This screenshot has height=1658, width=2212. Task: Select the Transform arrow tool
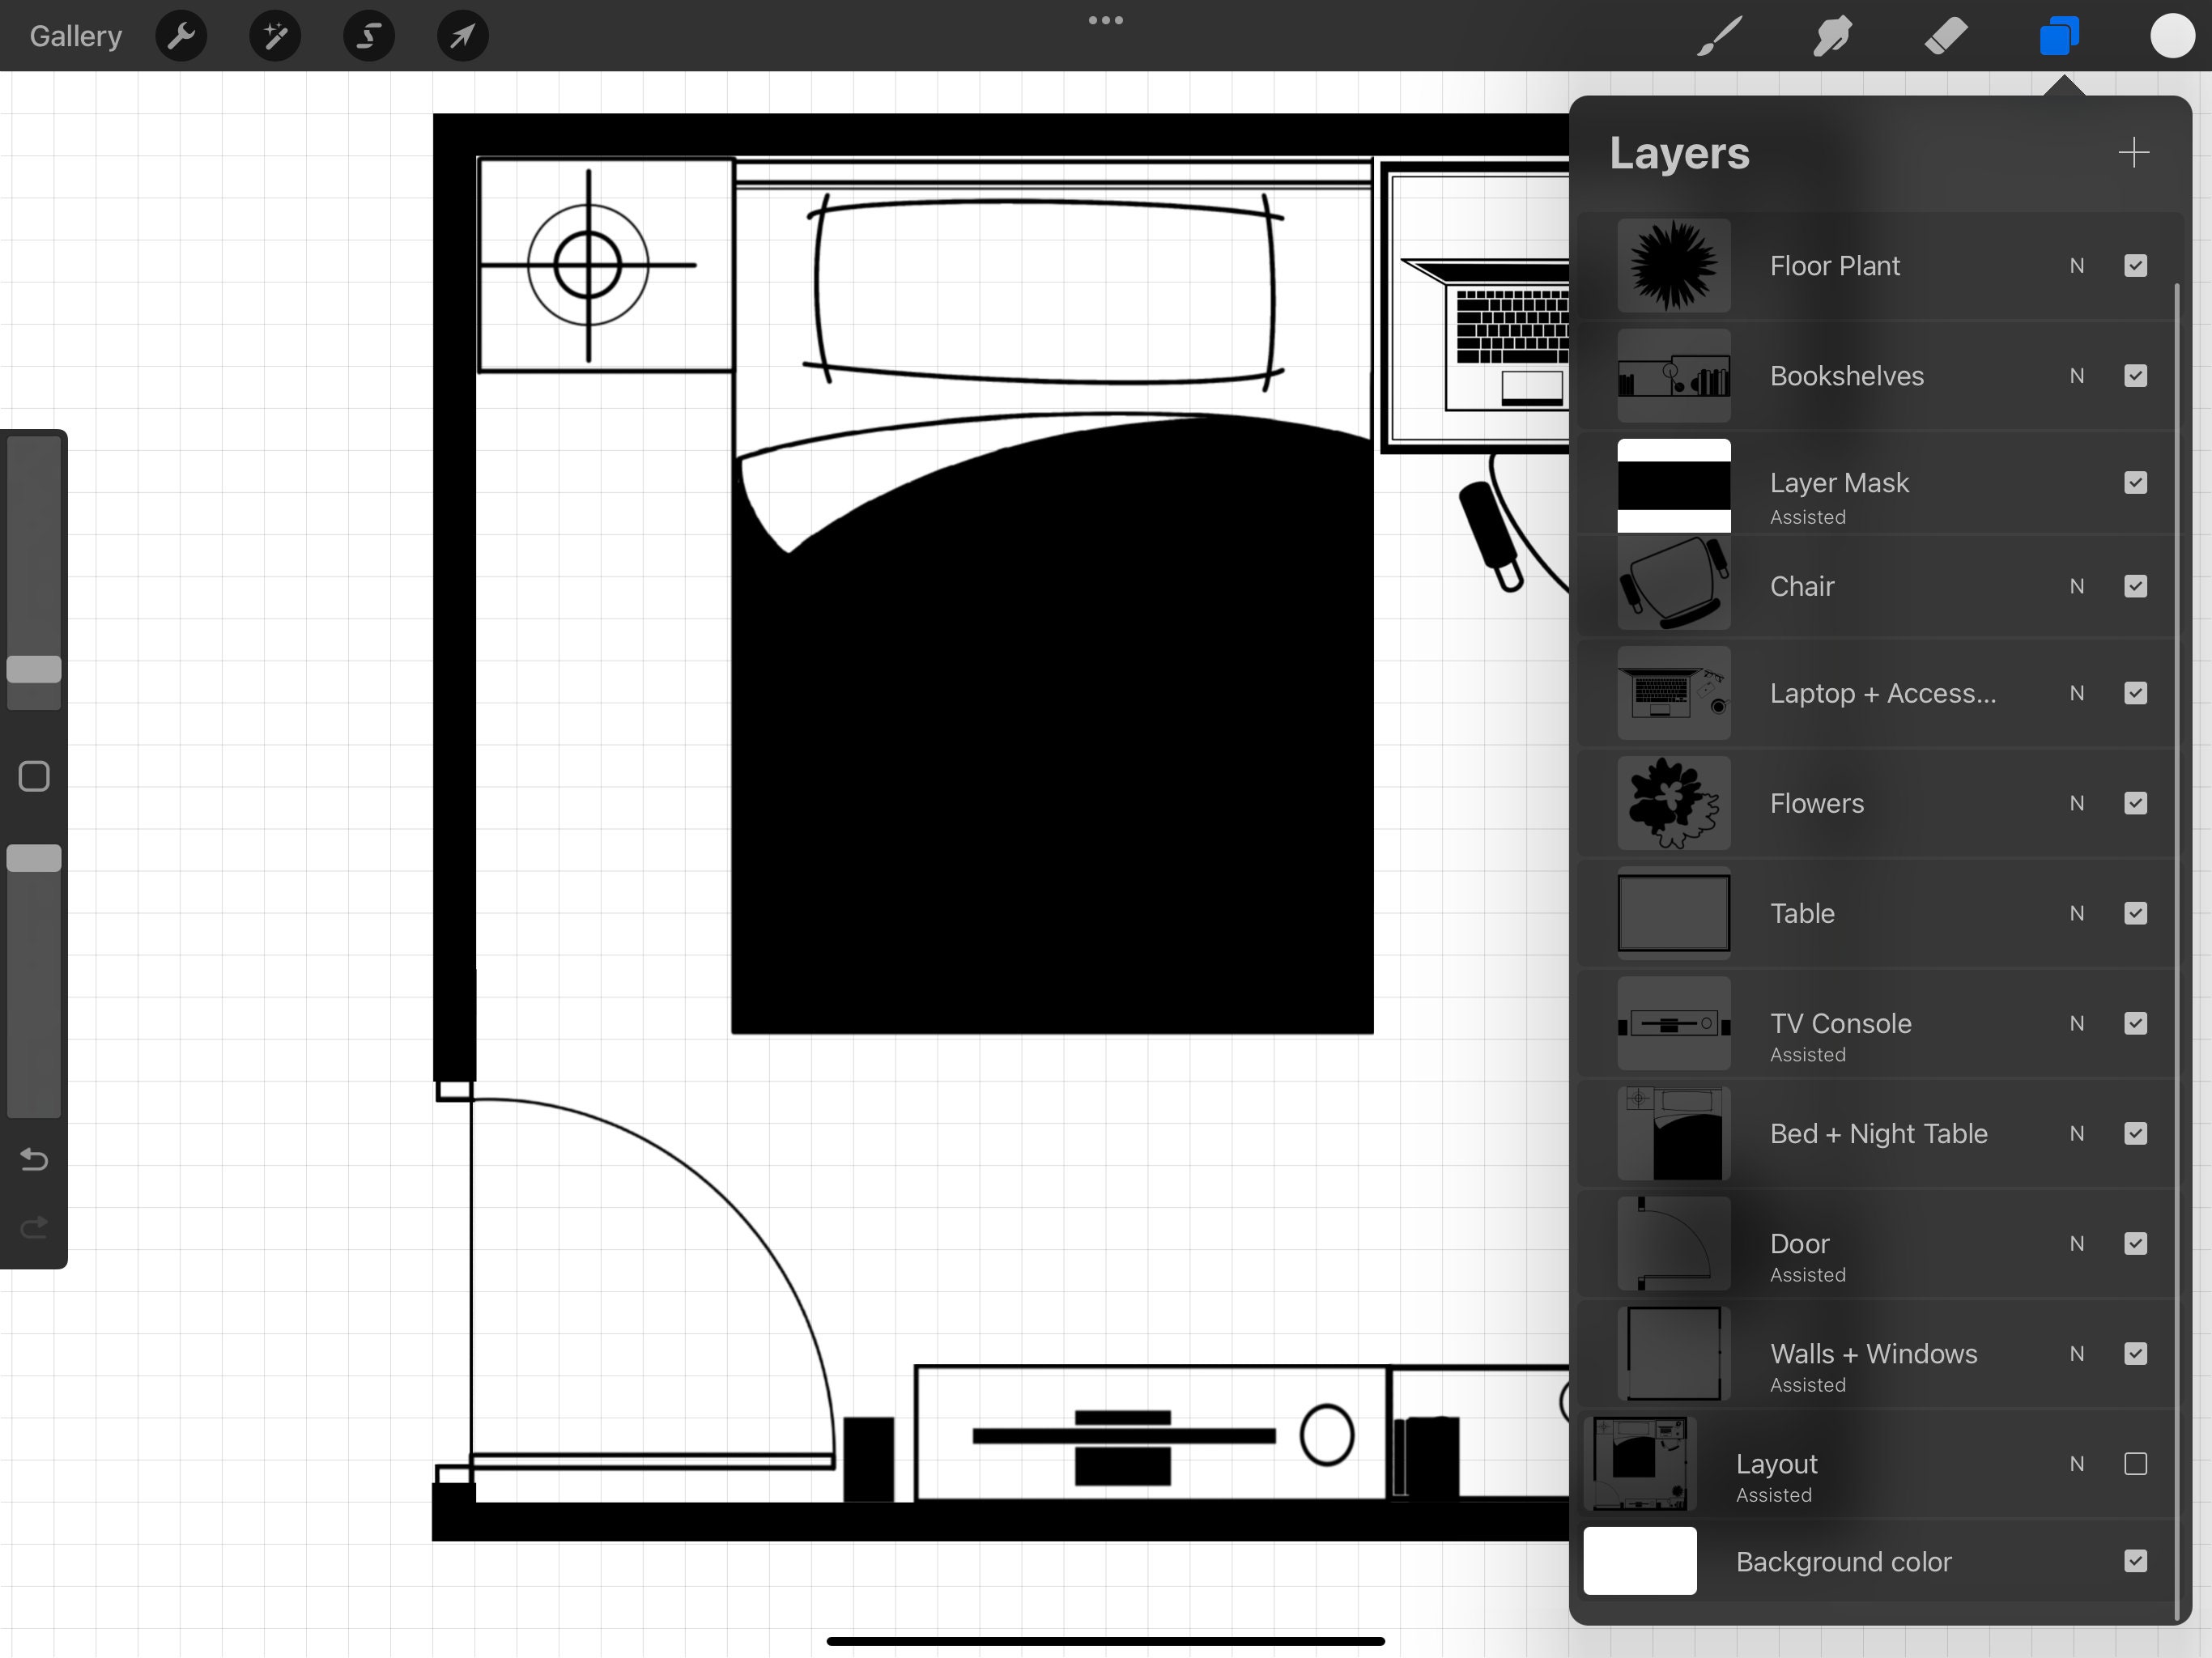click(x=461, y=35)
